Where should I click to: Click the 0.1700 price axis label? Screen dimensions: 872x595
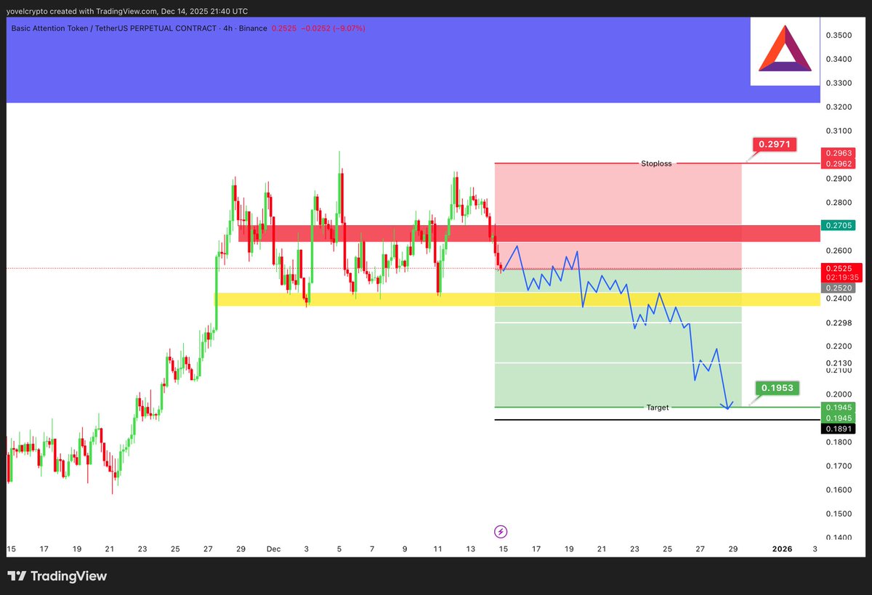839,466
